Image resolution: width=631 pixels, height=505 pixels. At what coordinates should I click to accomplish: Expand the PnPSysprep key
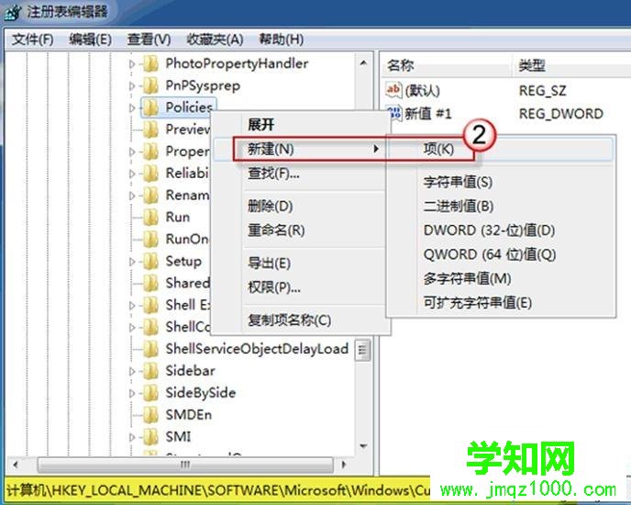(x=132, y=85)
